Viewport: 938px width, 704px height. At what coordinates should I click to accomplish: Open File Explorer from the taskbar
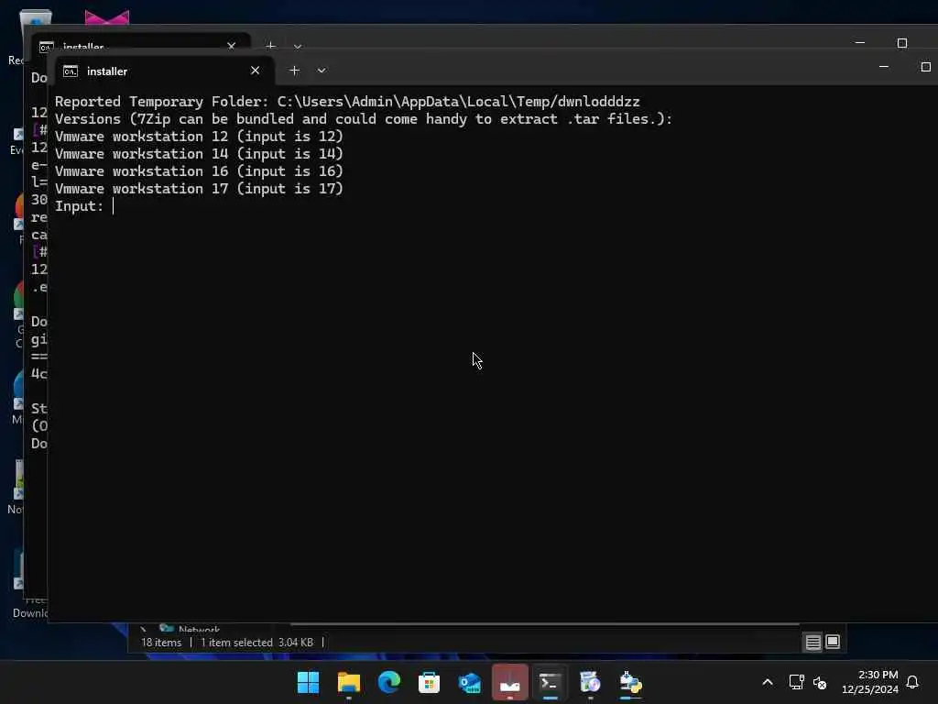pyautogui.click(x=349, y=682)
